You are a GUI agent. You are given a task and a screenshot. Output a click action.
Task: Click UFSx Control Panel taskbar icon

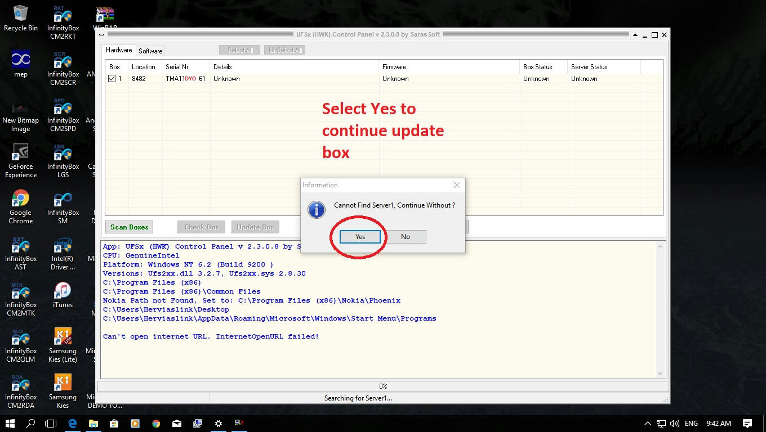pos(239,424)
